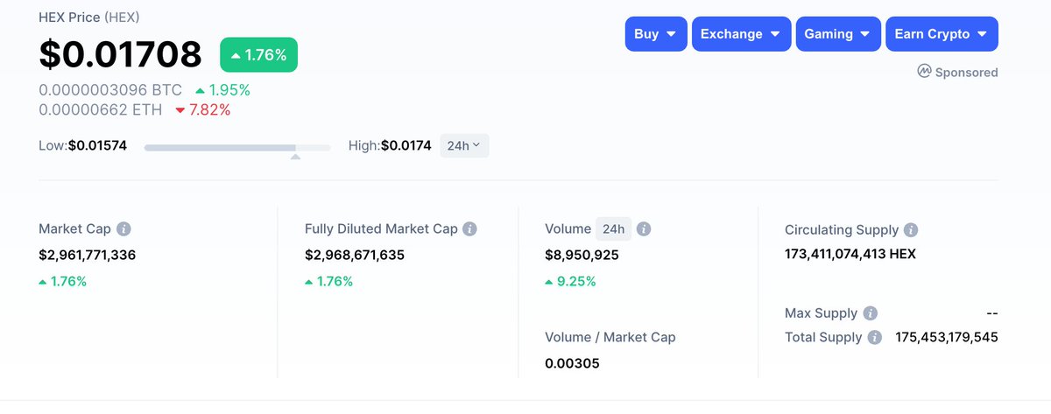Click the 1.95% BTC change
The image size is (1051, 414).
point(222,90)
